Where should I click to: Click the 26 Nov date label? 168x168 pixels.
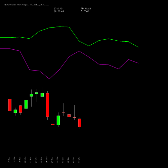pyautogui.click(x=47, y=160)
